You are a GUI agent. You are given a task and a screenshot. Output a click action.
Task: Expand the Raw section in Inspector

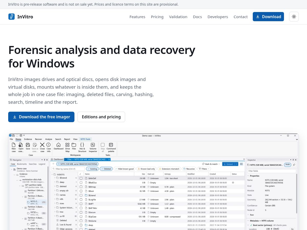[248, 215]
